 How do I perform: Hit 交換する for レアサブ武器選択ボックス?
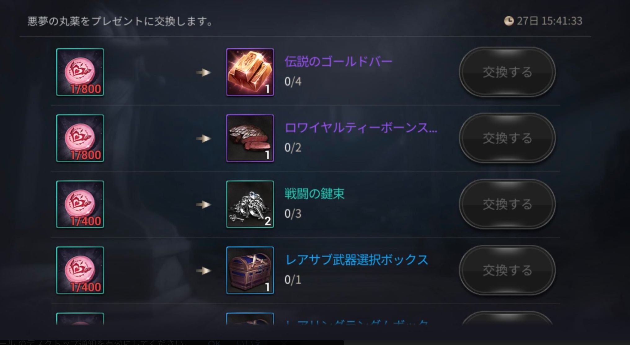click(507, 270)
